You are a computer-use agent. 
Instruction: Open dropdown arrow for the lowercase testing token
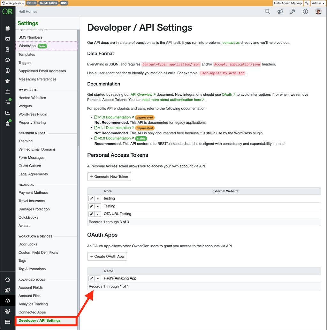click(98, 199)
